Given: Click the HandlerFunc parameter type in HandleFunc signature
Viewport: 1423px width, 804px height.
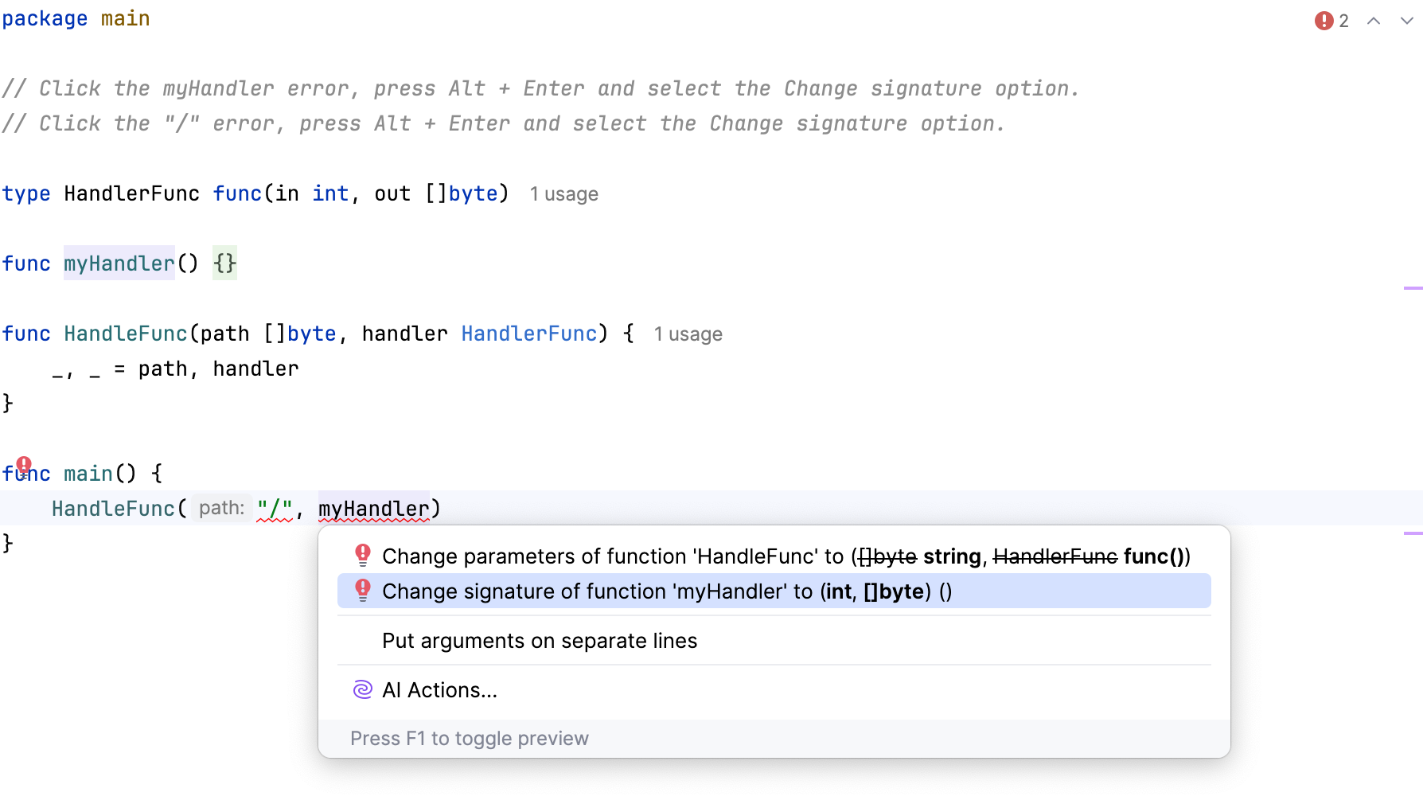Looking at the screenshot, I should tap(529, 334).
